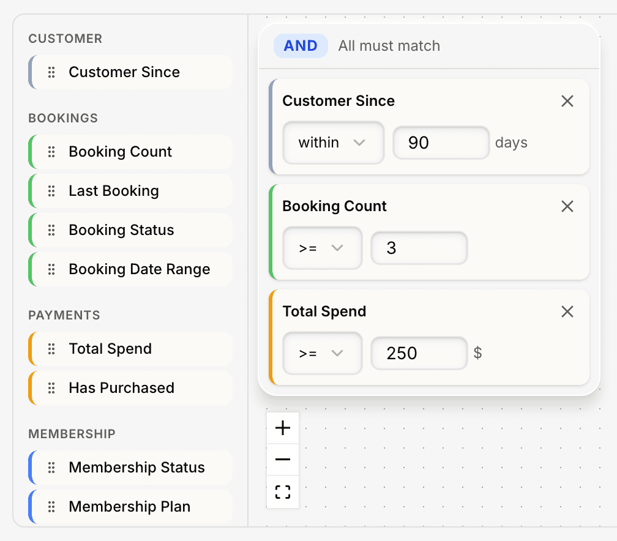Click drag handle of Booking Count item
Viewport: 617px width, 541px height.
click(52, 152)
